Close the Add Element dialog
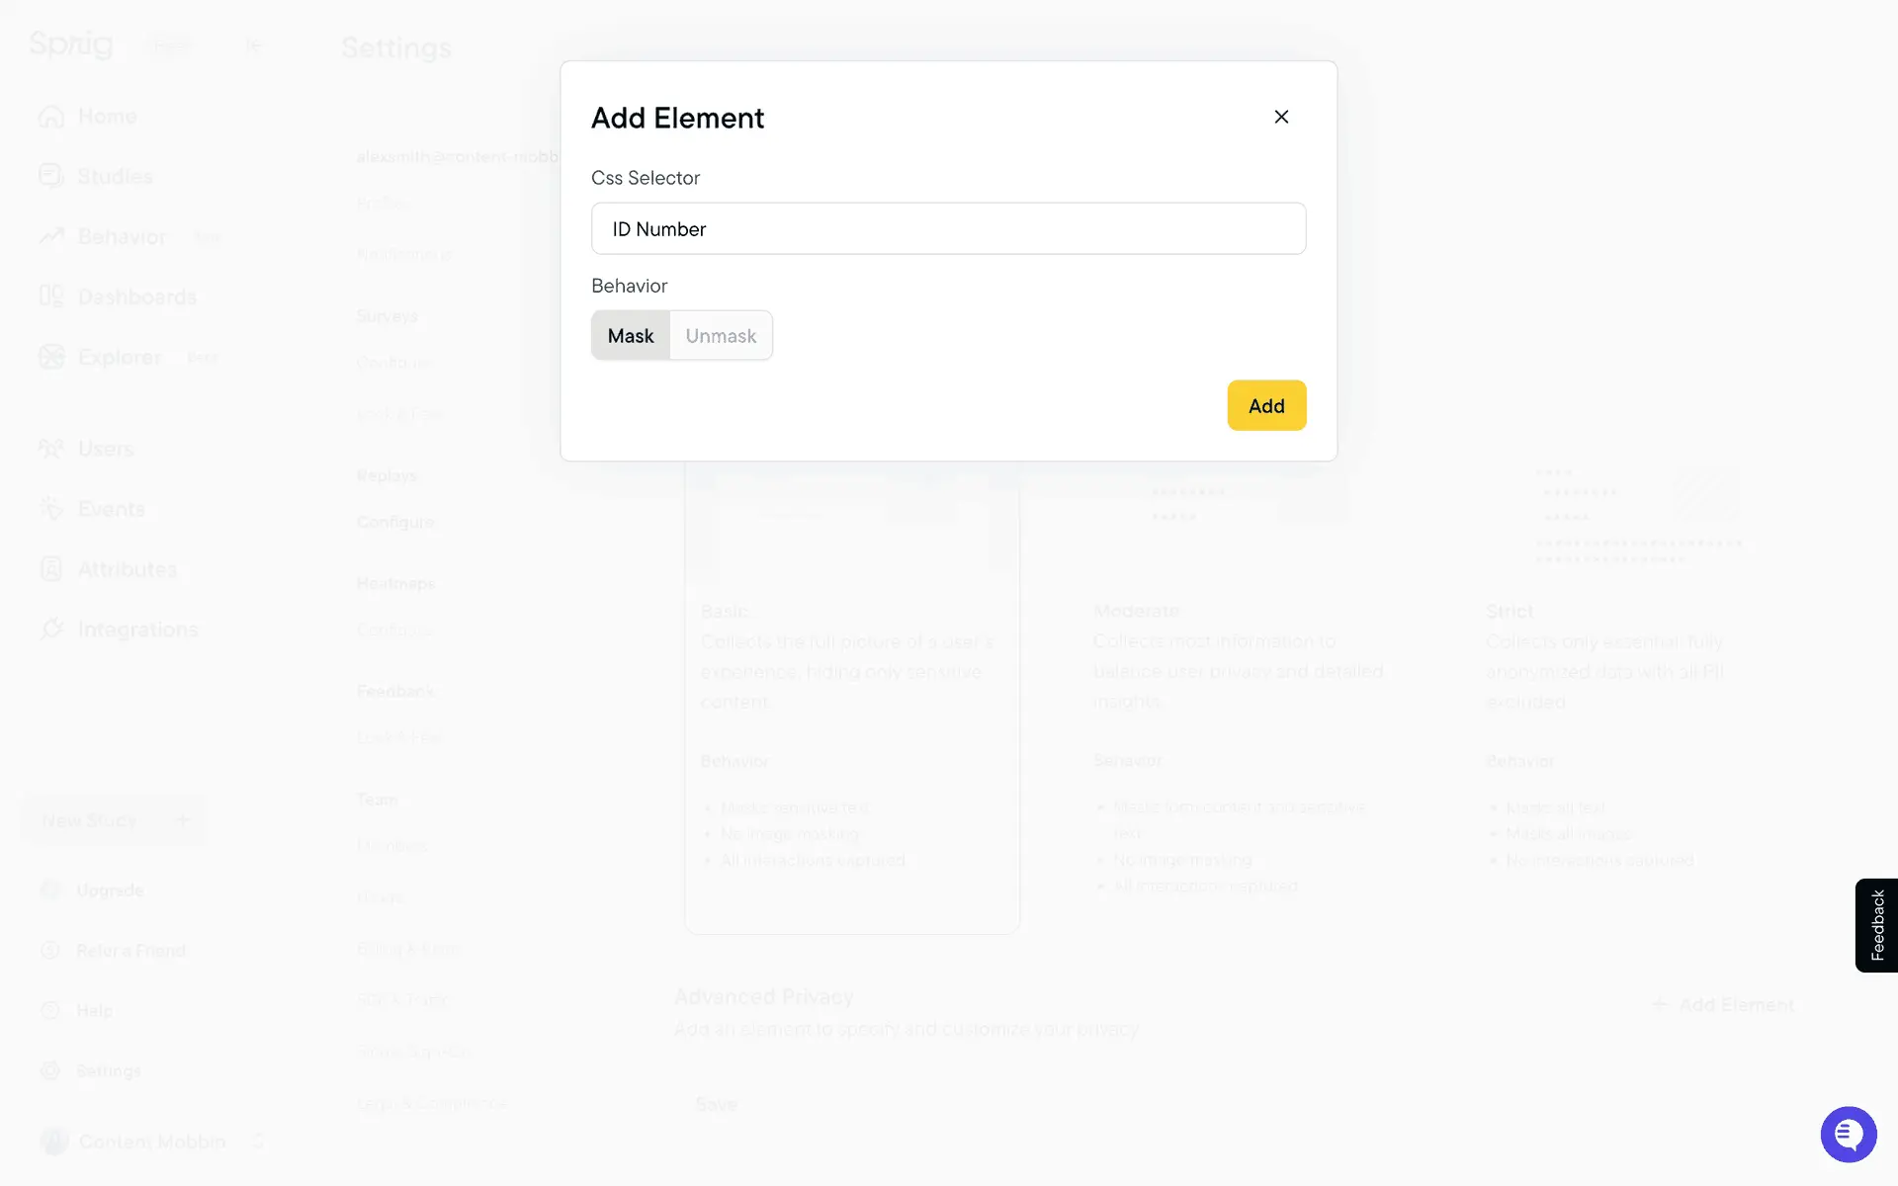The image size is (1898, 1186). coord(1281,117)
